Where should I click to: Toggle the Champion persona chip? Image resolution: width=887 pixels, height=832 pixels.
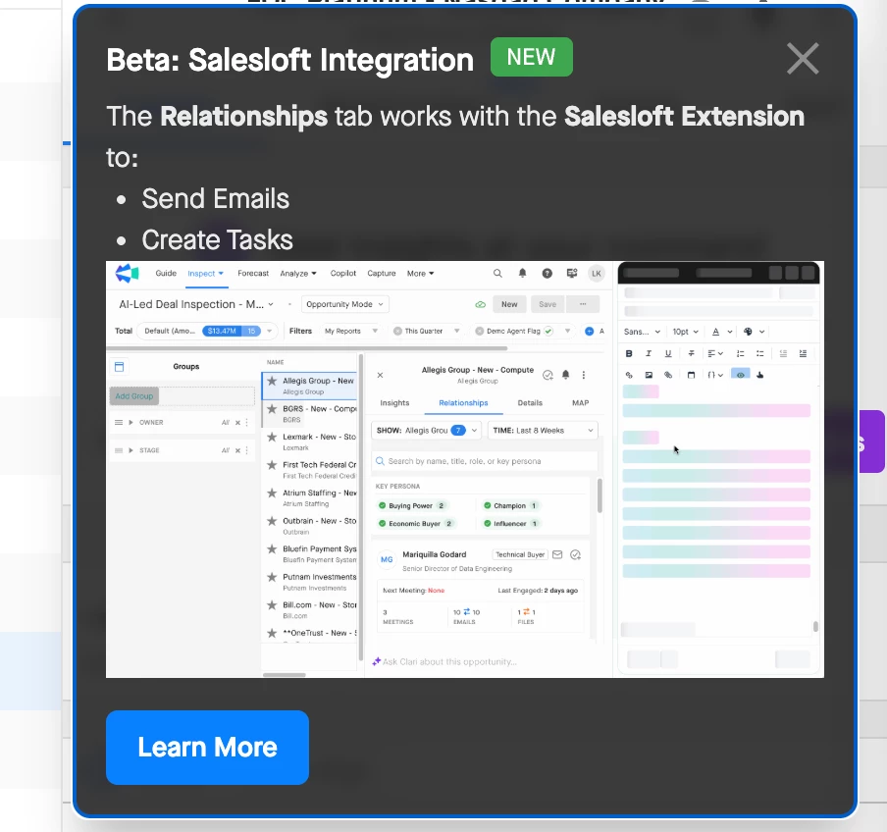pos(510,505)
